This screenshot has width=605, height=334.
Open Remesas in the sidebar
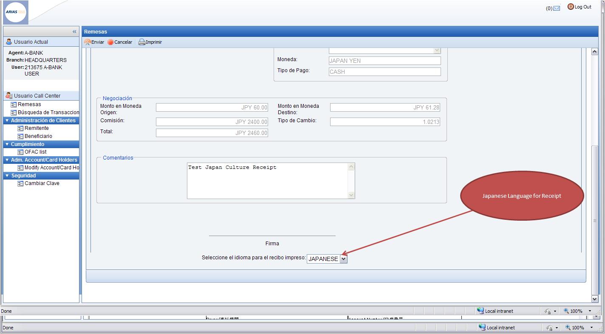click(x=29, y=104)
